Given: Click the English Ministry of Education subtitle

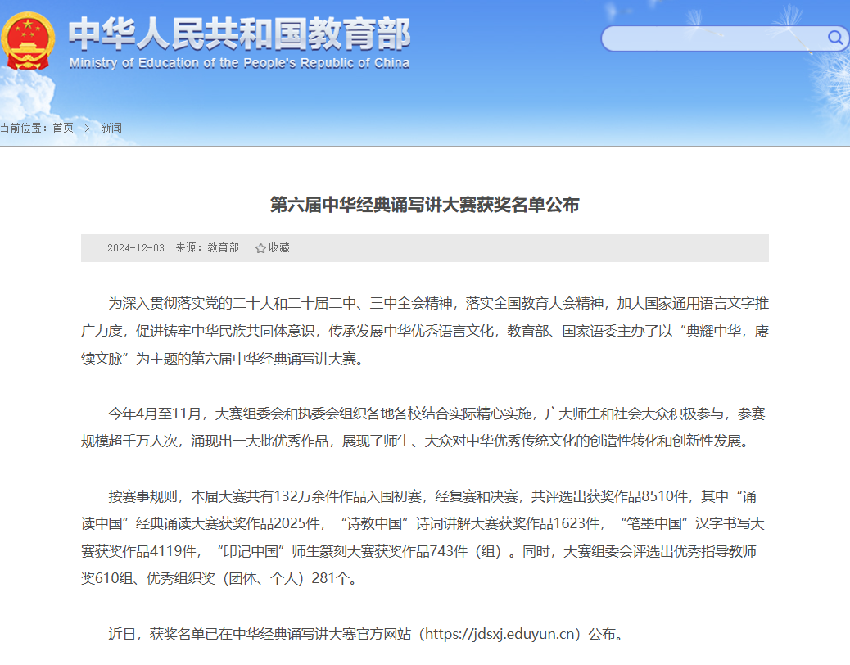Looking at the screenshot, I should 239,63.
